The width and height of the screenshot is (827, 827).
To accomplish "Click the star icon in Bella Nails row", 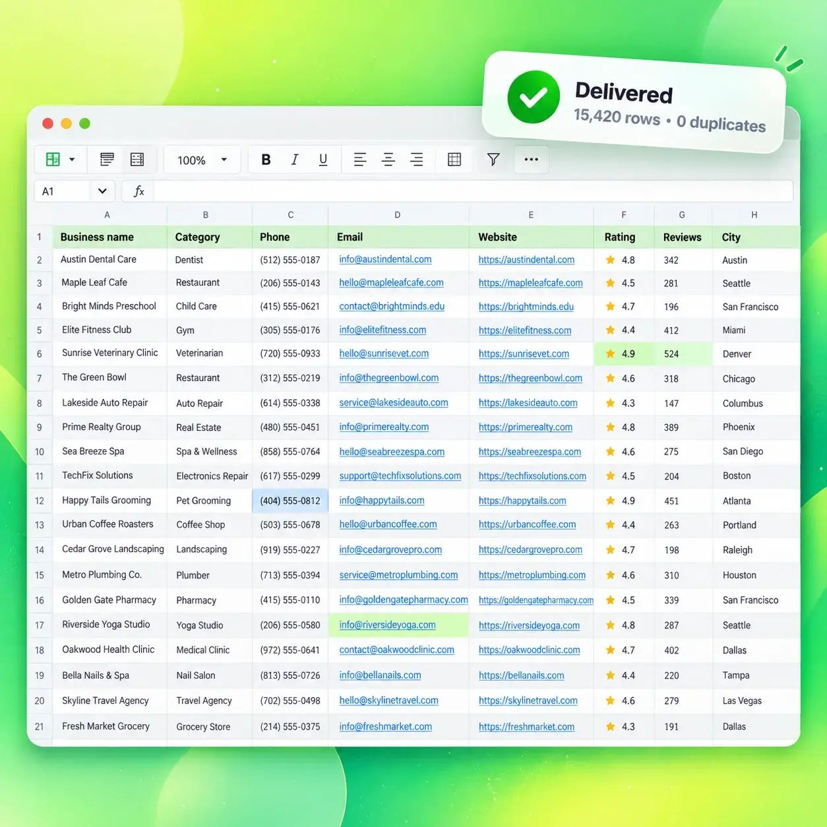I will 610,675.
